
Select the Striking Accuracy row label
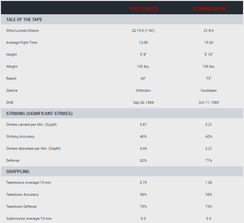point(20,136)
